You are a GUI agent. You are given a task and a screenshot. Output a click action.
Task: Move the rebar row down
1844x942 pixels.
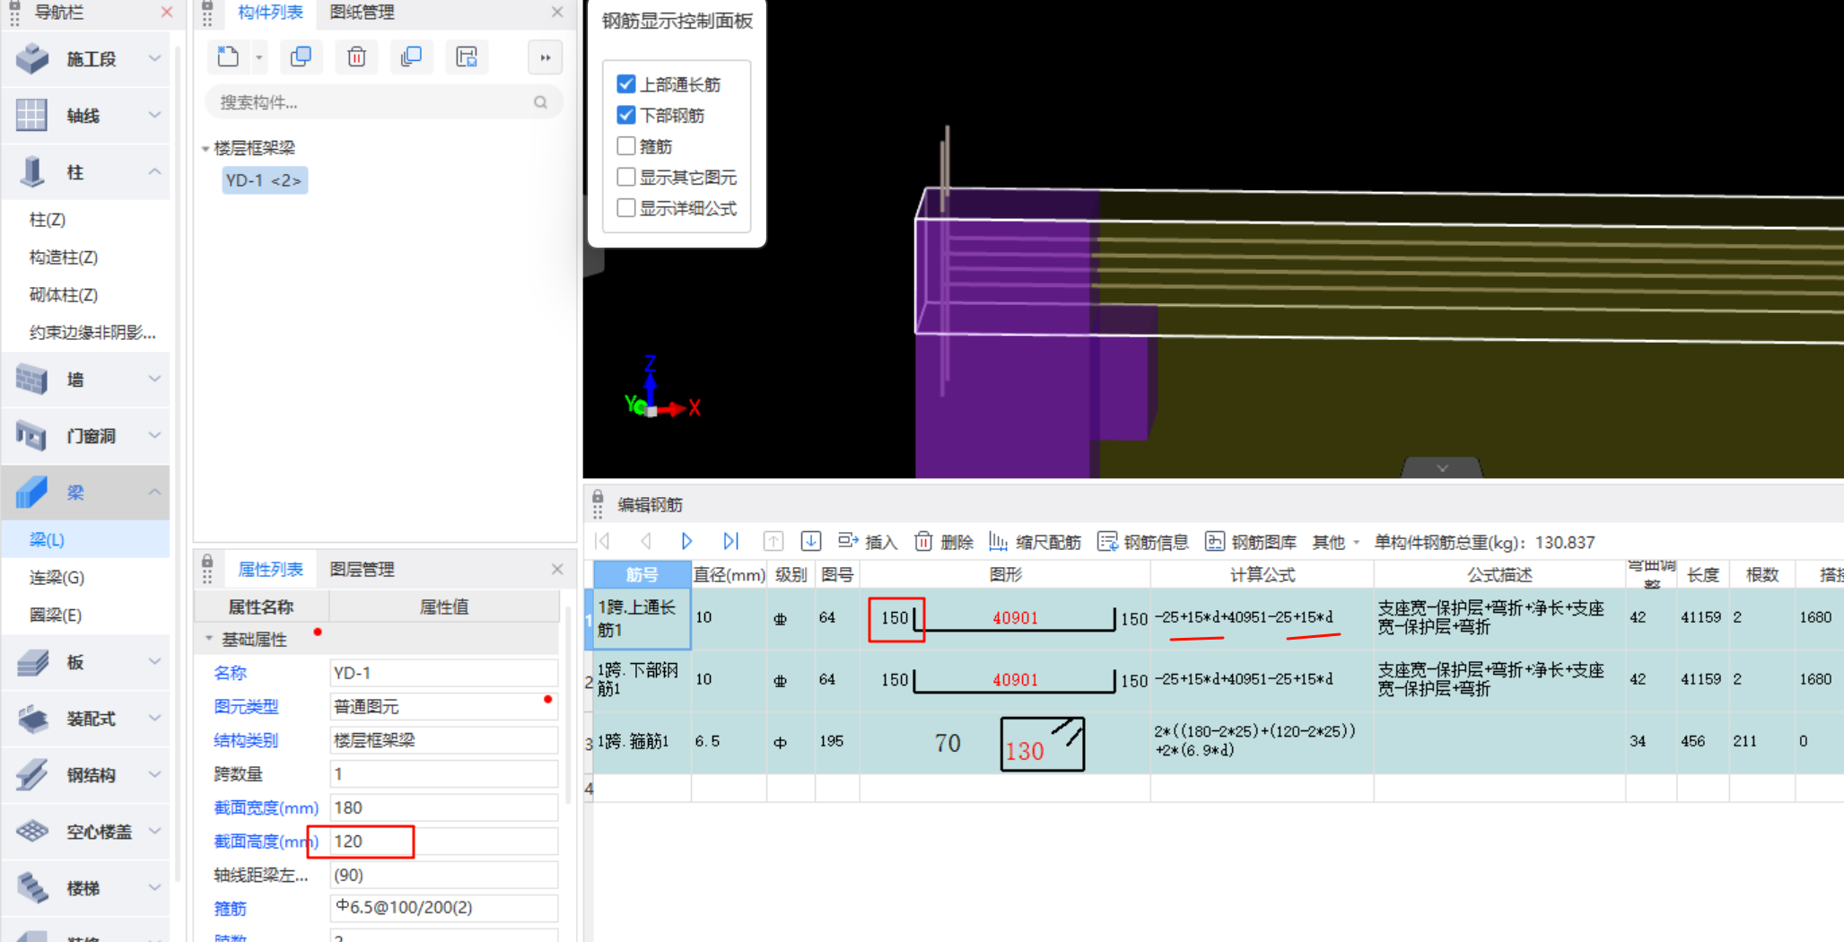[810, 541]
